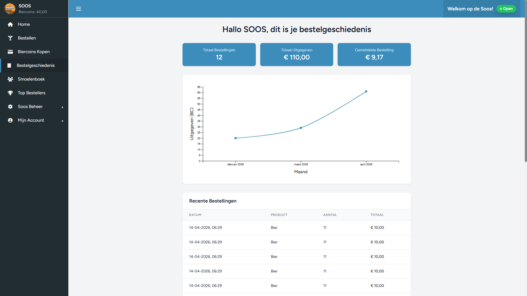The width and height of the screenshot is (527, 296).
Task: Click the hamburger menu icon
Action: point(79,9)
